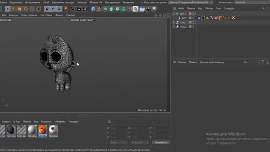Toggle viewport maximize icon
270x152 pixels.
pyautogui.click(x=169, y=15)
